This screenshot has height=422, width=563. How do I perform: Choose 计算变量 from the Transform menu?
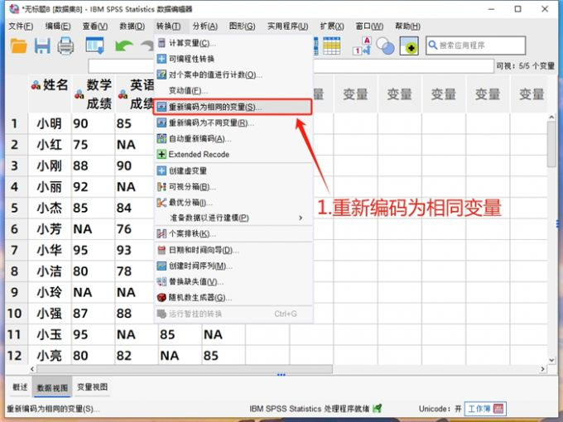pos(192,42)
